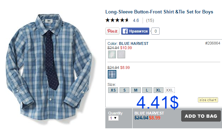Screen dimensions: 222x129
Task: Click the product title heading
Action: click(159, 12)
